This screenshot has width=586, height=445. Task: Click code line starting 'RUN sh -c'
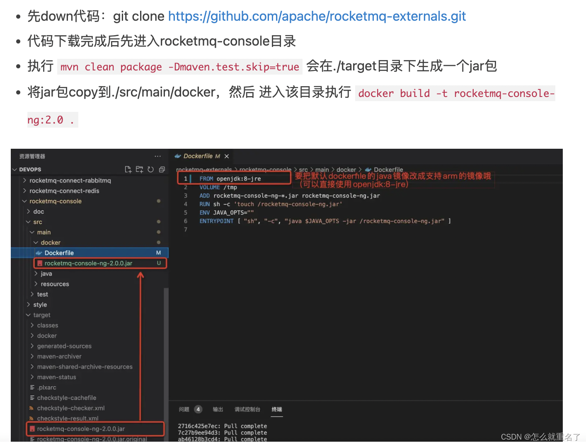click(271, 205)
